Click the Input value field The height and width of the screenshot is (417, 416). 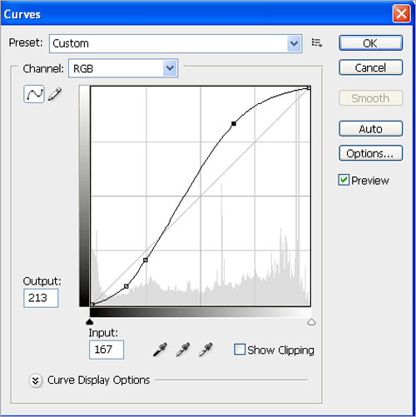tap(106, 350)
